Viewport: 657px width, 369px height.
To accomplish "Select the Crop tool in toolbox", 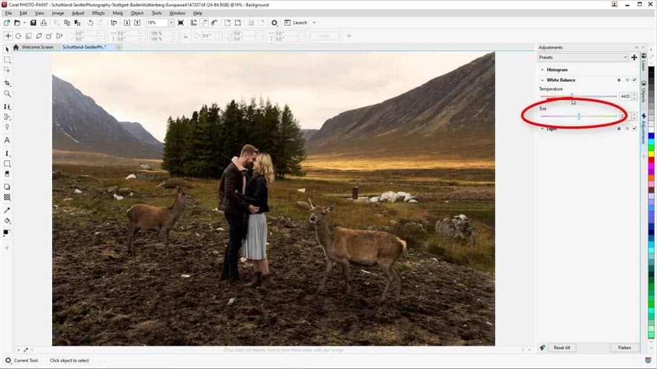I will coord(8,83).
